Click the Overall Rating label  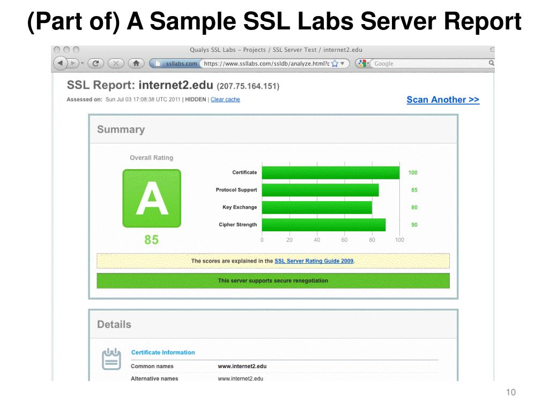point(152,158)
